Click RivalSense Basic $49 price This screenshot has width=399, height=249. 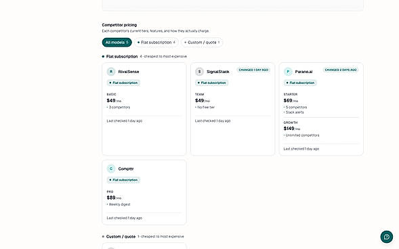click(114, 101)
